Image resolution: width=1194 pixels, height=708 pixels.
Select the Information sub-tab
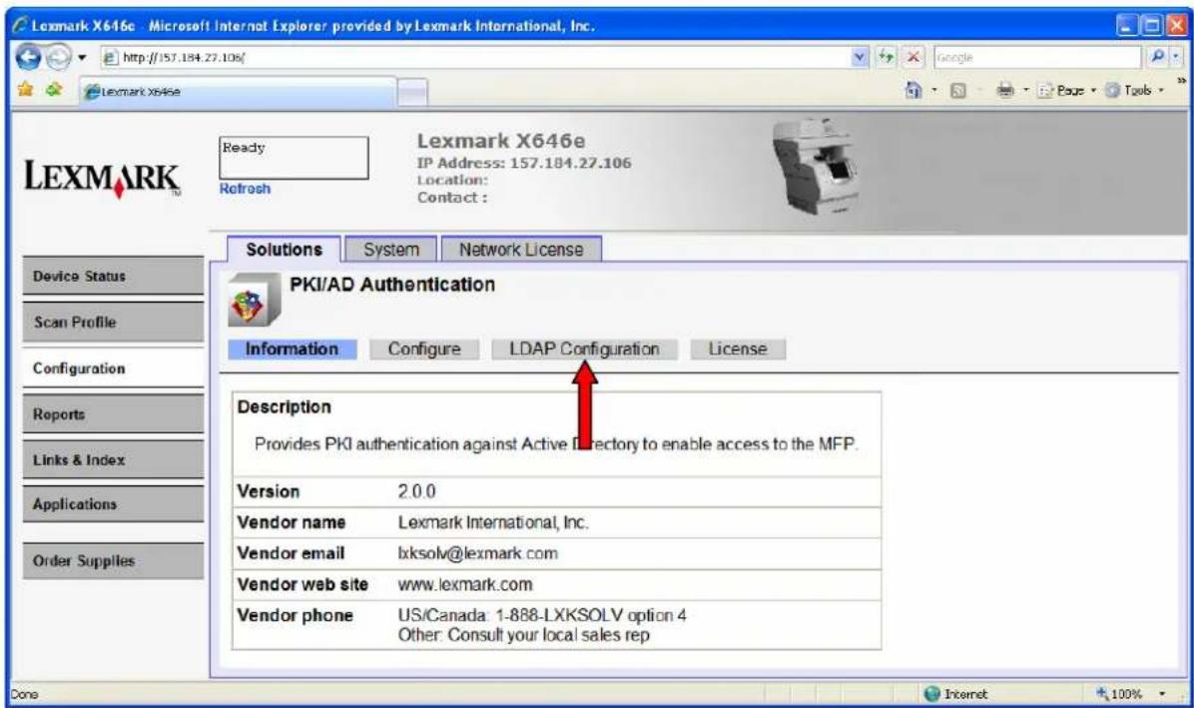292,349
